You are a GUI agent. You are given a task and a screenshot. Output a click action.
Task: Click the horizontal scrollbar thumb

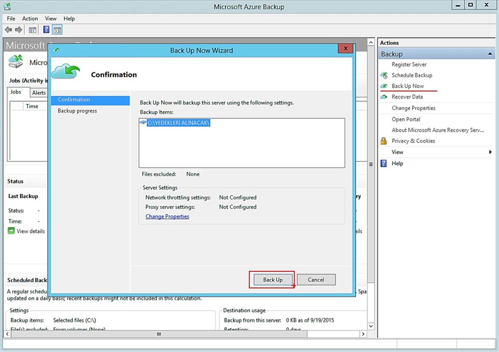[159, 334]
